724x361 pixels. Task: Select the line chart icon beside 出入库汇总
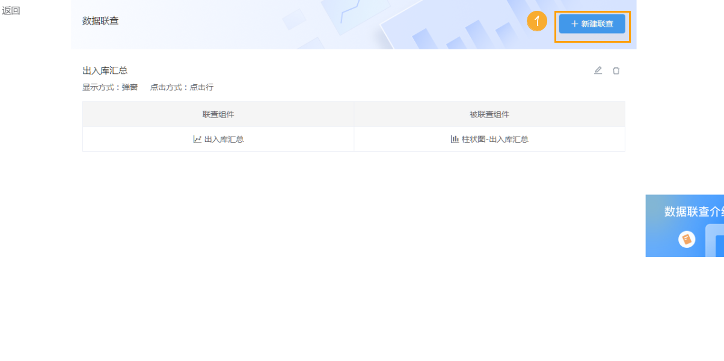pos(198,139)
